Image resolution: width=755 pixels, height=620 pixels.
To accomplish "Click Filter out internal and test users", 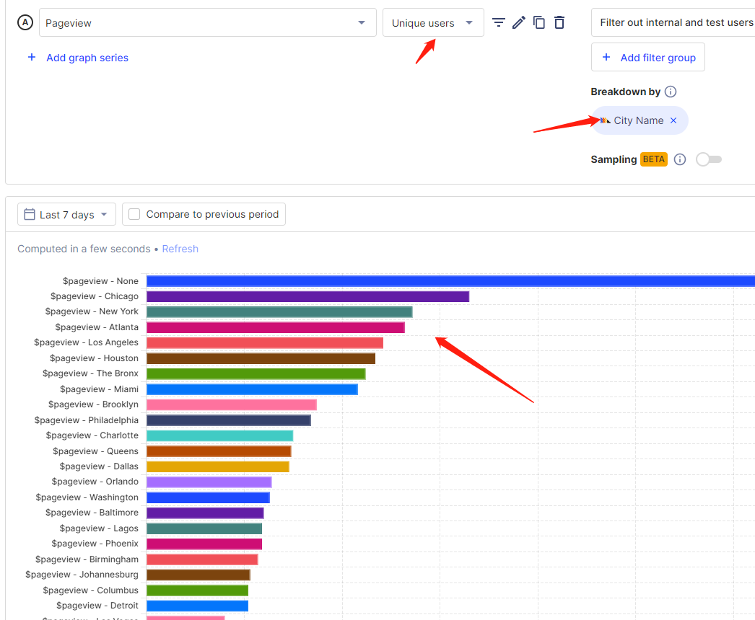I will 673,22.
